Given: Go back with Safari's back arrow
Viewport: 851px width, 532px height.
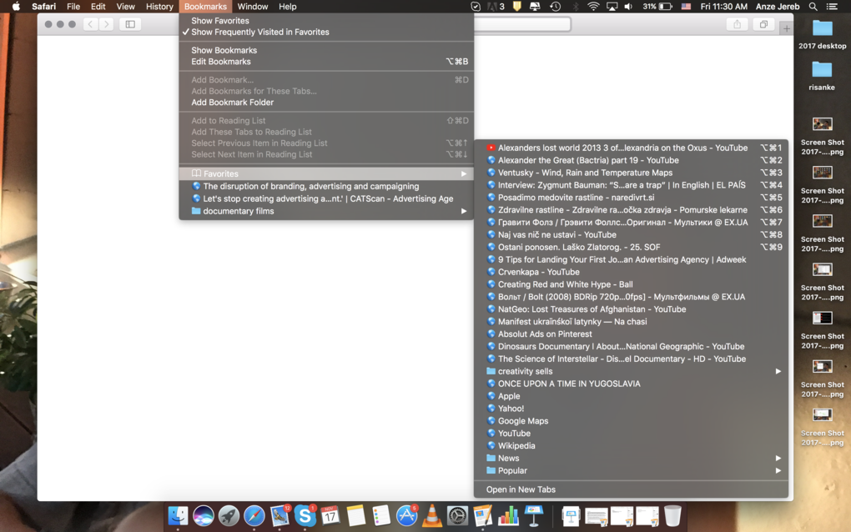Looking at the screenshot, I should coord(91,24).
